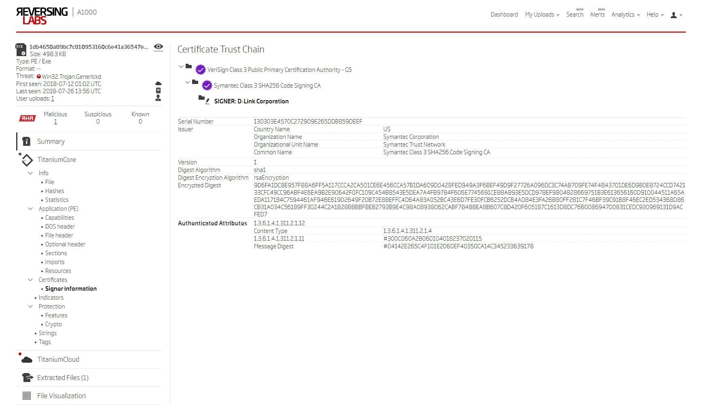Collapse the Certificates tree section

tap(30, 279)
